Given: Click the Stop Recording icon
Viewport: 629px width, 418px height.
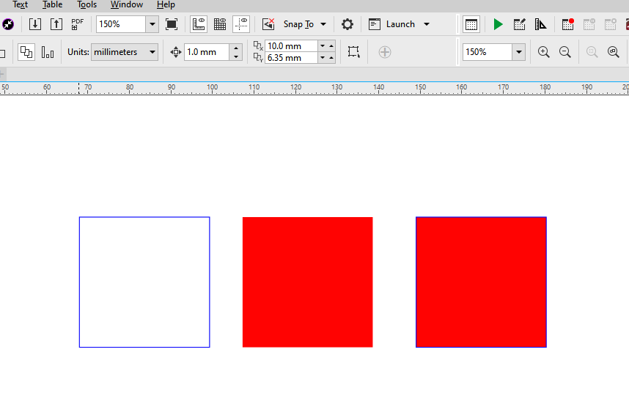Looking at the screenshot, I should pos(610,24).
